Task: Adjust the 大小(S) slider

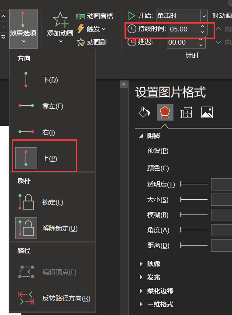Action: (x=194, y=199)
